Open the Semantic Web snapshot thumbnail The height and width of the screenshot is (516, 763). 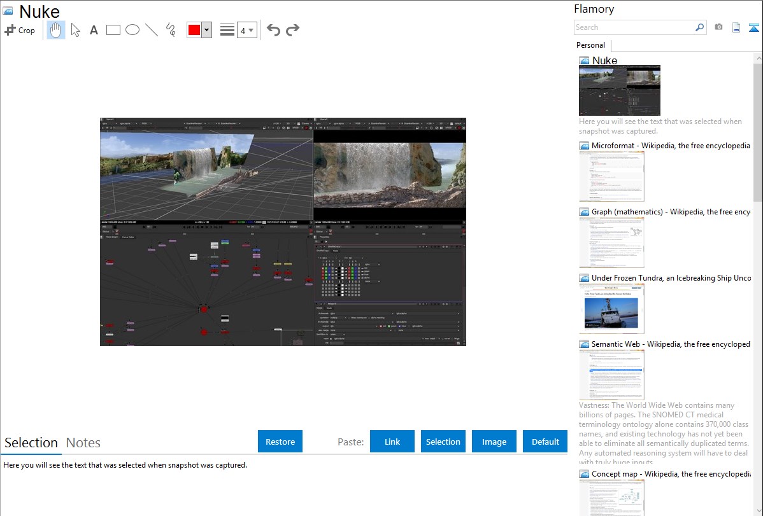tap(611, 375)
